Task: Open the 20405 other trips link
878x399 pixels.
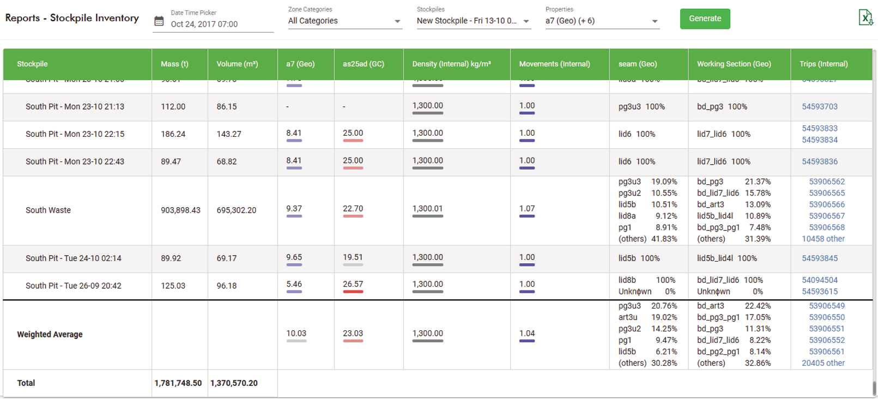Action: (823, 363)
